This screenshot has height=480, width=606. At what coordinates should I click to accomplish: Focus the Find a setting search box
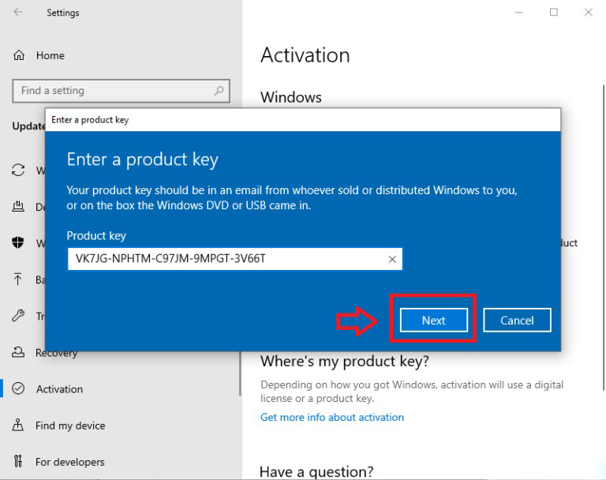tap(121, 91)
